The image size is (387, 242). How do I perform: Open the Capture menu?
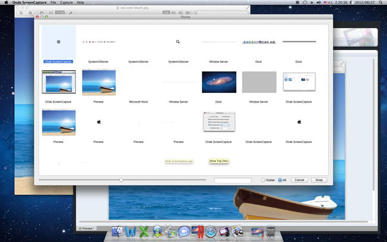(66, 2)
